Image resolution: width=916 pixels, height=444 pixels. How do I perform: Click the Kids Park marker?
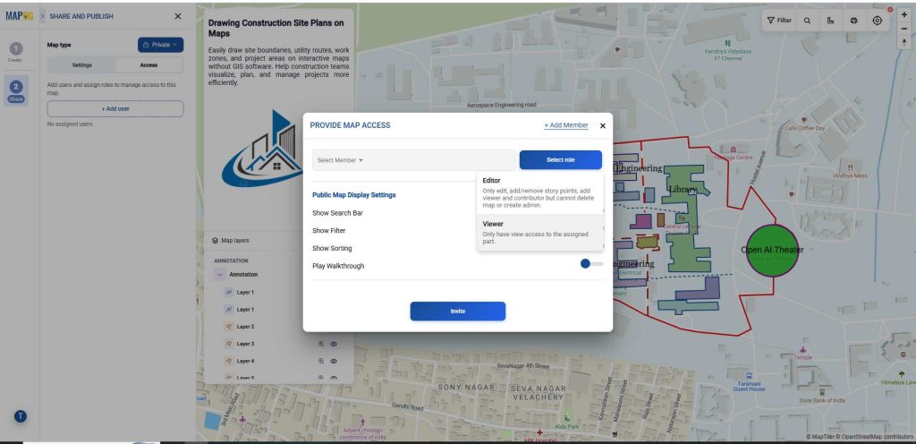566,418
